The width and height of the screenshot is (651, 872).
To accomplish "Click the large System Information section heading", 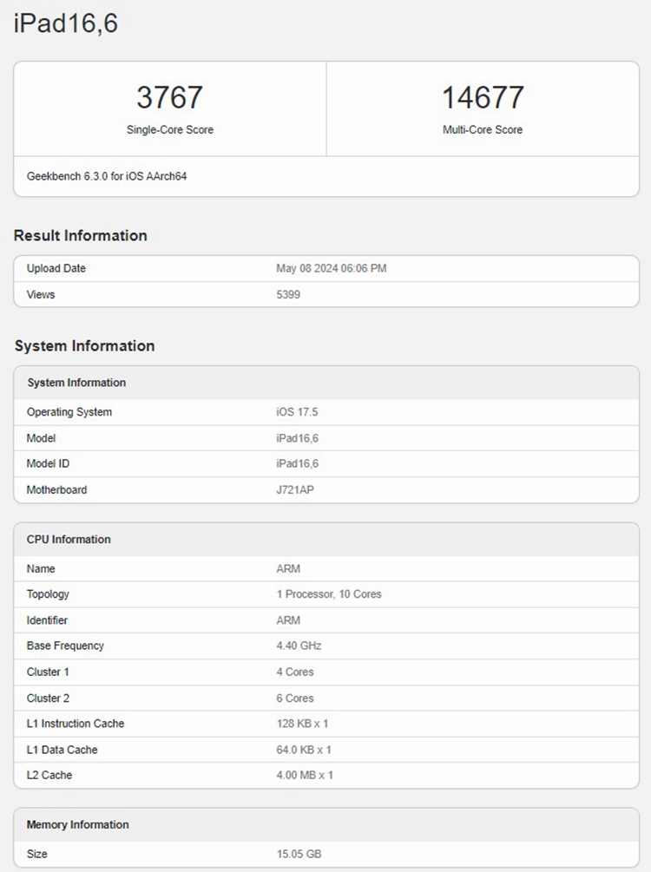I will click(84, 346).
